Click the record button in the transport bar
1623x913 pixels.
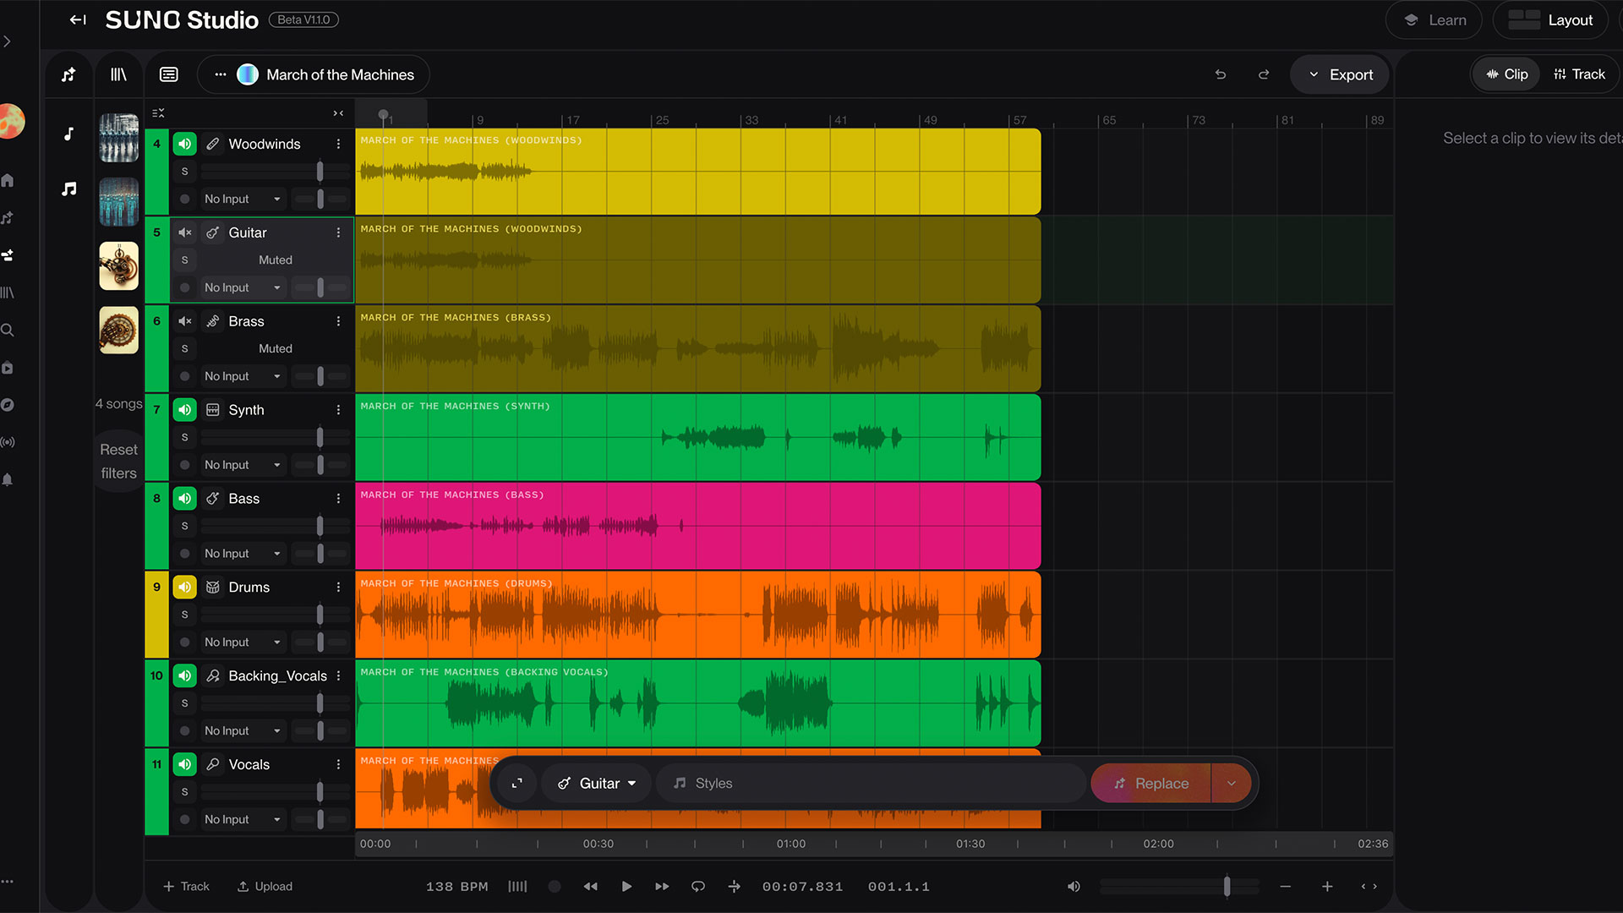coord(555,886)
